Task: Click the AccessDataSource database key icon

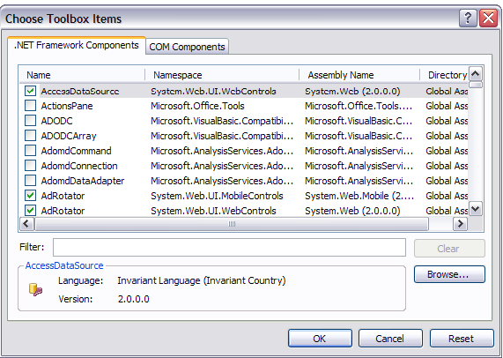Action: (x=35, y=289)
